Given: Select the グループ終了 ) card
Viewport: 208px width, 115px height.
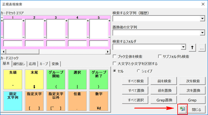Looking at the screenshot, I should (x=99, y=79).
